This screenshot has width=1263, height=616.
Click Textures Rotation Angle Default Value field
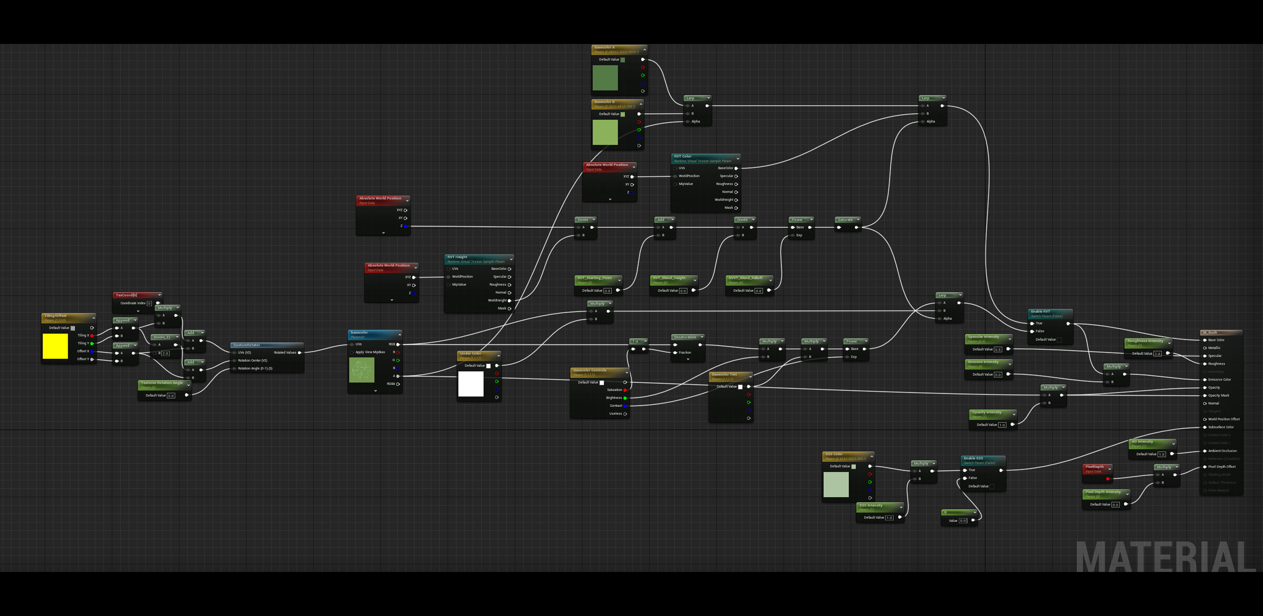171,396
